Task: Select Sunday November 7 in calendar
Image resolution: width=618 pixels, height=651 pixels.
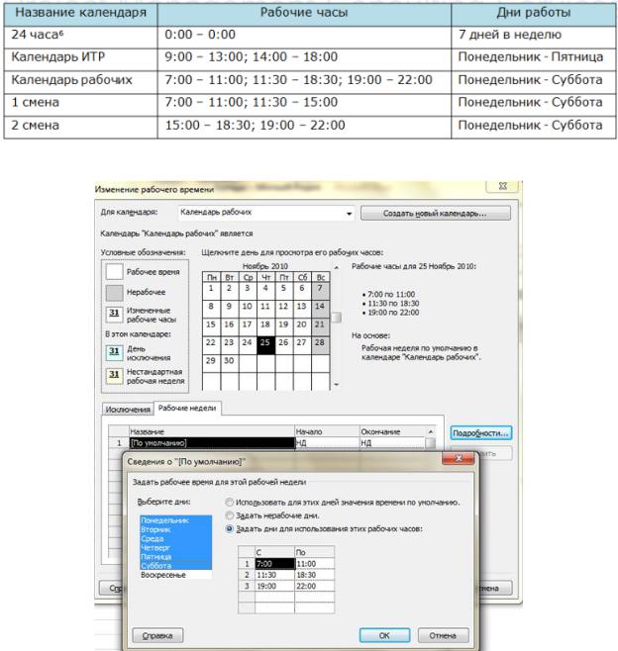Action: coord(320,290)
